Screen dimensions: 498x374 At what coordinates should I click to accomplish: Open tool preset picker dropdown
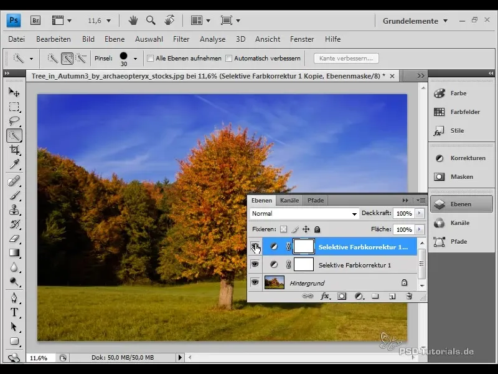pos(31,59)
